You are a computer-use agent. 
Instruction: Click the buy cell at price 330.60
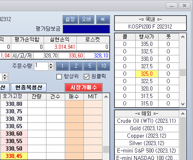pos(74,134)
